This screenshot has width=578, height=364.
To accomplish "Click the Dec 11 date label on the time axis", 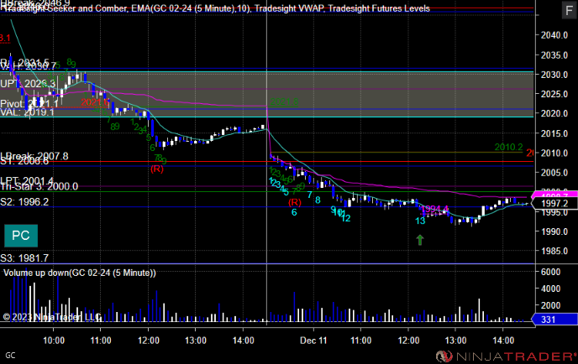I will (313, 341).
